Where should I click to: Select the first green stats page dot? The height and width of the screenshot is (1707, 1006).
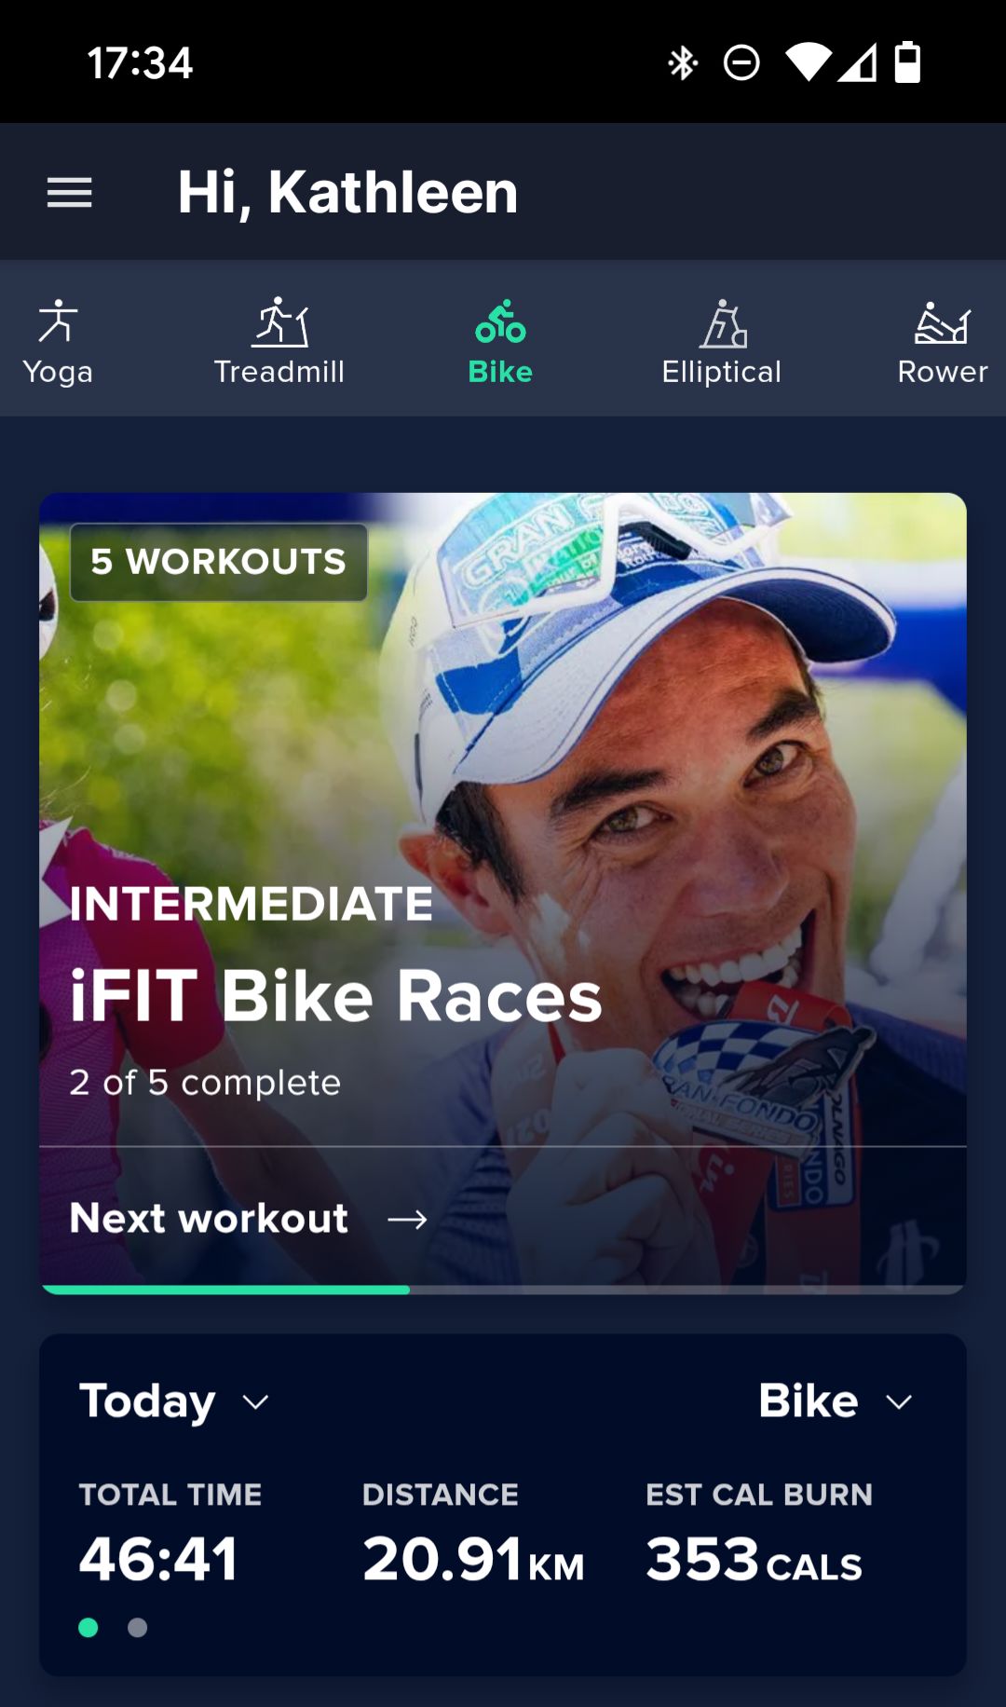tap(88, 1627)
